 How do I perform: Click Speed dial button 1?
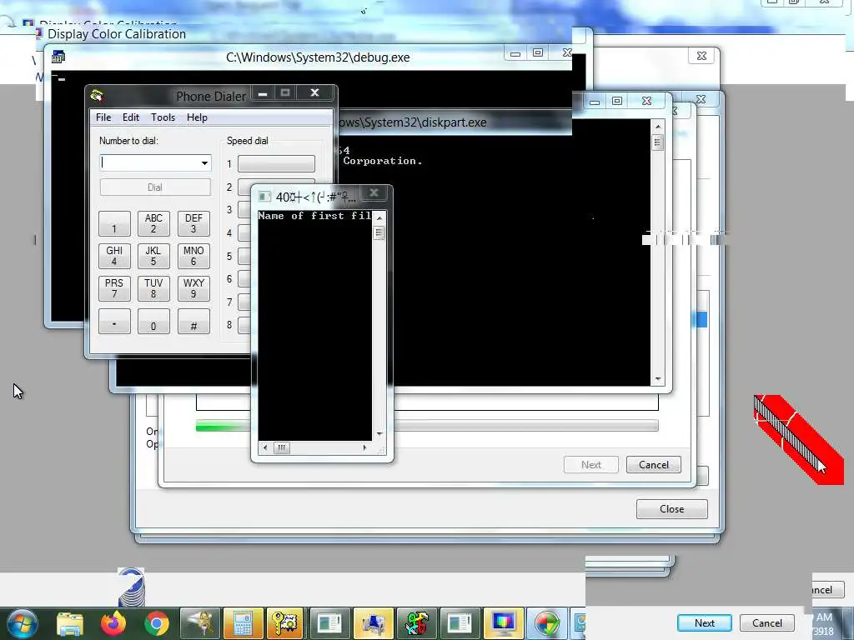(276, 164)
